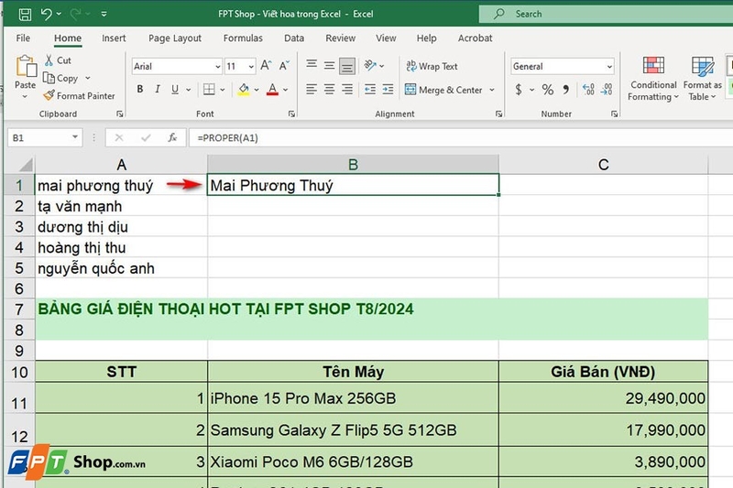The image size is (733, 488).
Task: Switch to the Data tab
Action: [x=294, y=38]
